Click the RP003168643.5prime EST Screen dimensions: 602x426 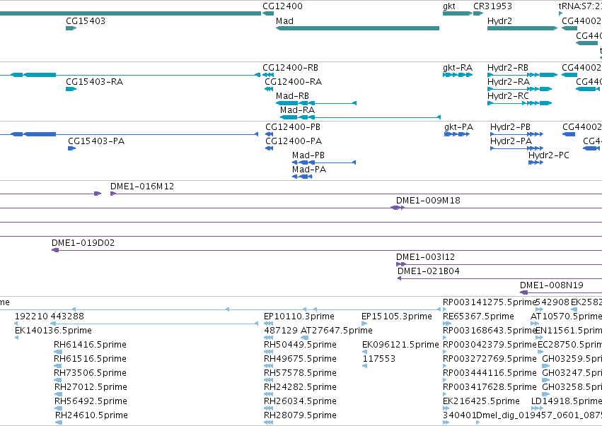point(445,338)
